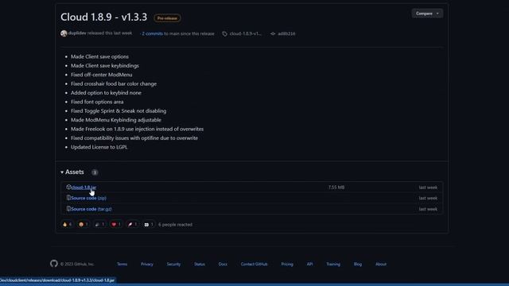Screen dimensions: 509x286
Task: Open the 2 commits link
Action: pyautogui.click(x=152, y=33)
